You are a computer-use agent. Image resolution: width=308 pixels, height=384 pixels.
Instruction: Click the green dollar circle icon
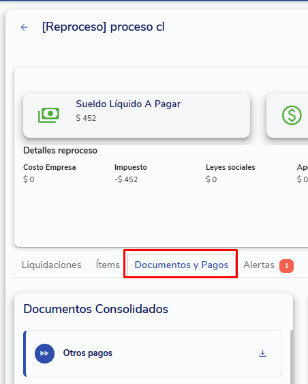point(292,115)
